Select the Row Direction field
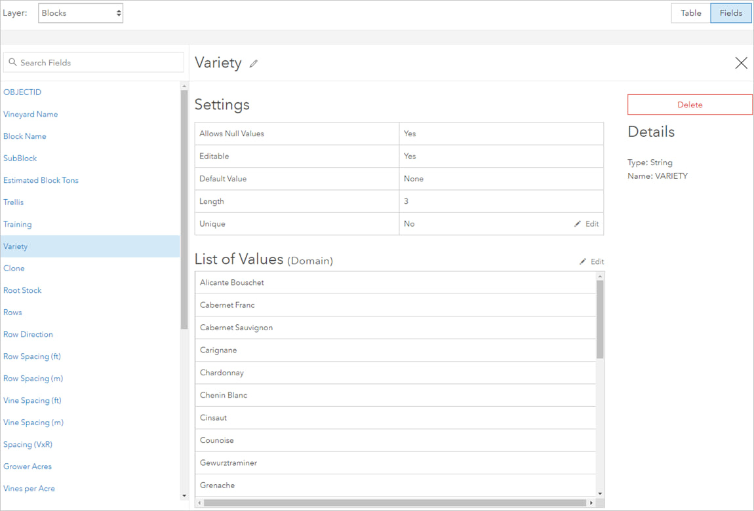 click(28, 334)
